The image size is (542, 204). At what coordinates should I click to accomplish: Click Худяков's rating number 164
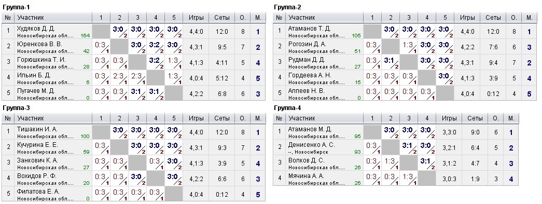[85, 36]
